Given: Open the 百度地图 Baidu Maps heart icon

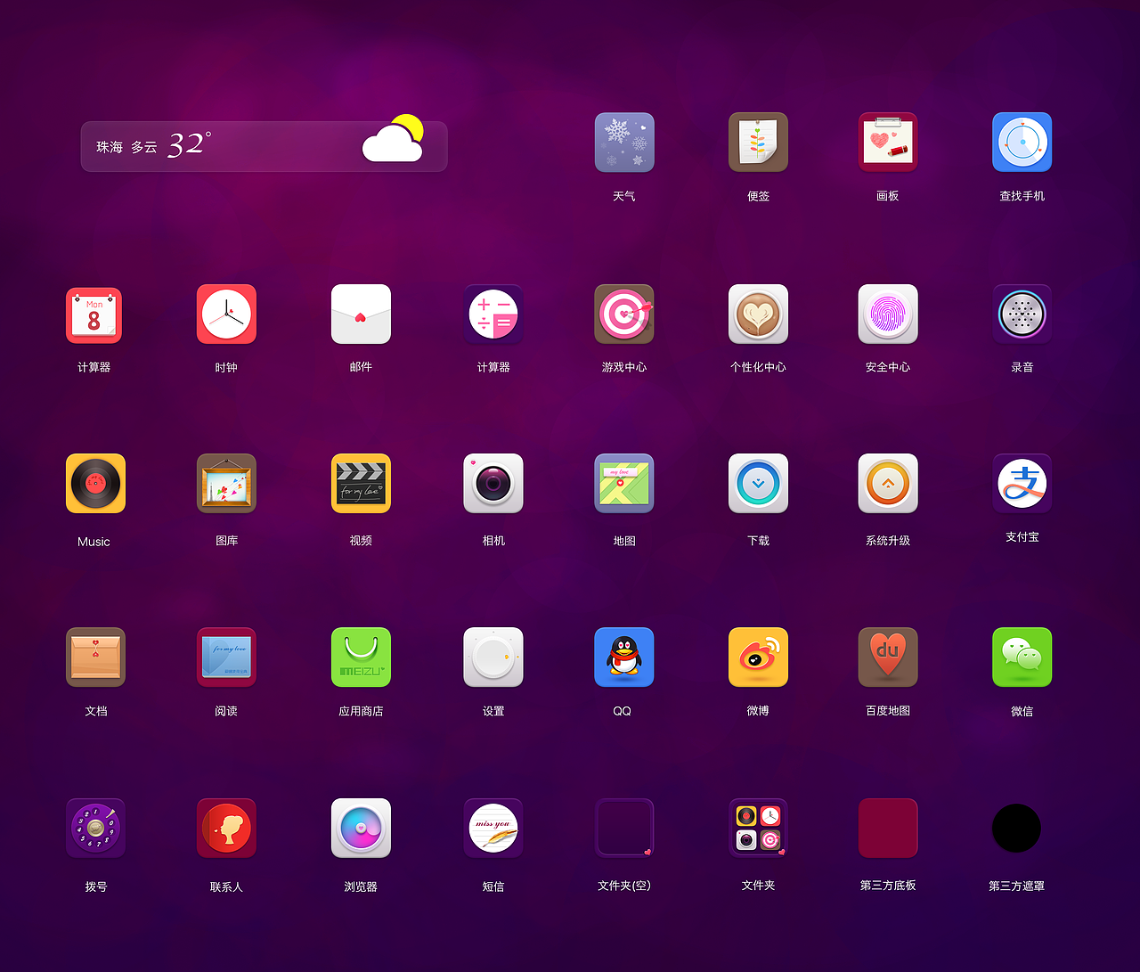Looking at the screenshot, I should [x=888, y=658].
